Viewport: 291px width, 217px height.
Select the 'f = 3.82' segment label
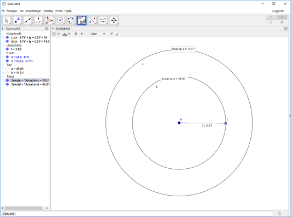207,125
